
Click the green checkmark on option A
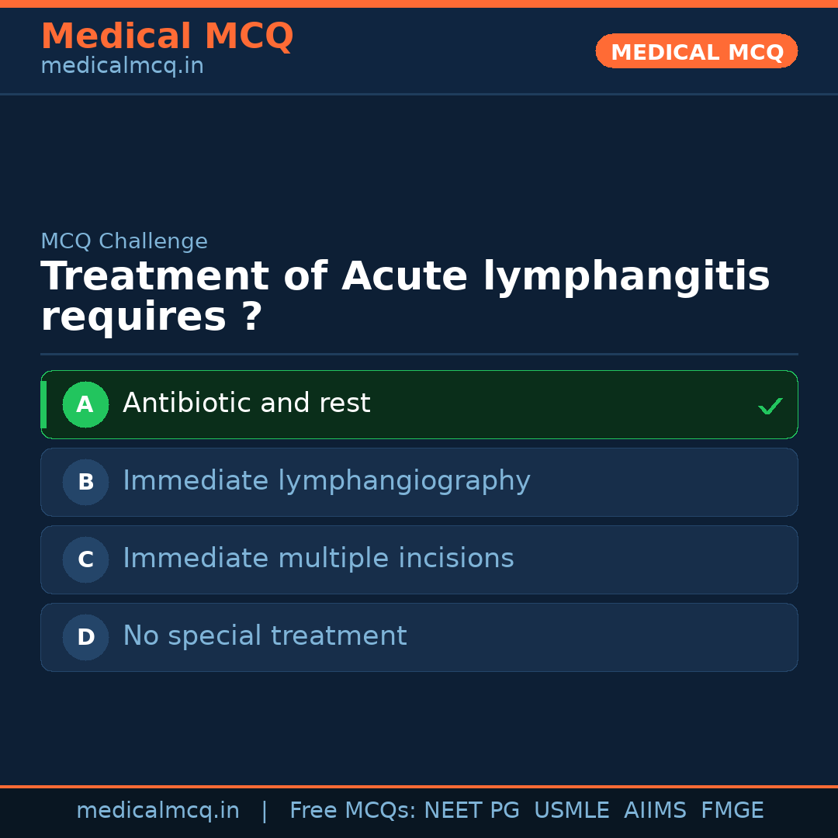point(770,406)
